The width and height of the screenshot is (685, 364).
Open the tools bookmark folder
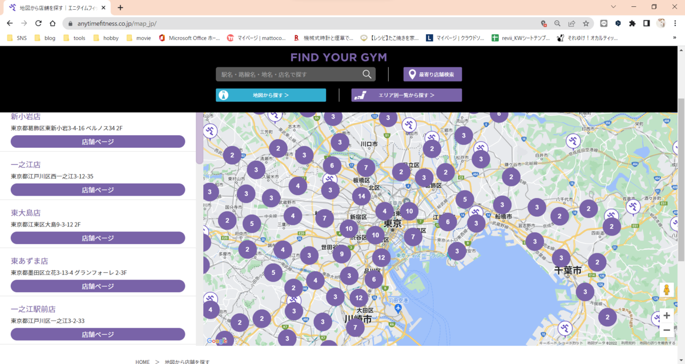(74, 38)
